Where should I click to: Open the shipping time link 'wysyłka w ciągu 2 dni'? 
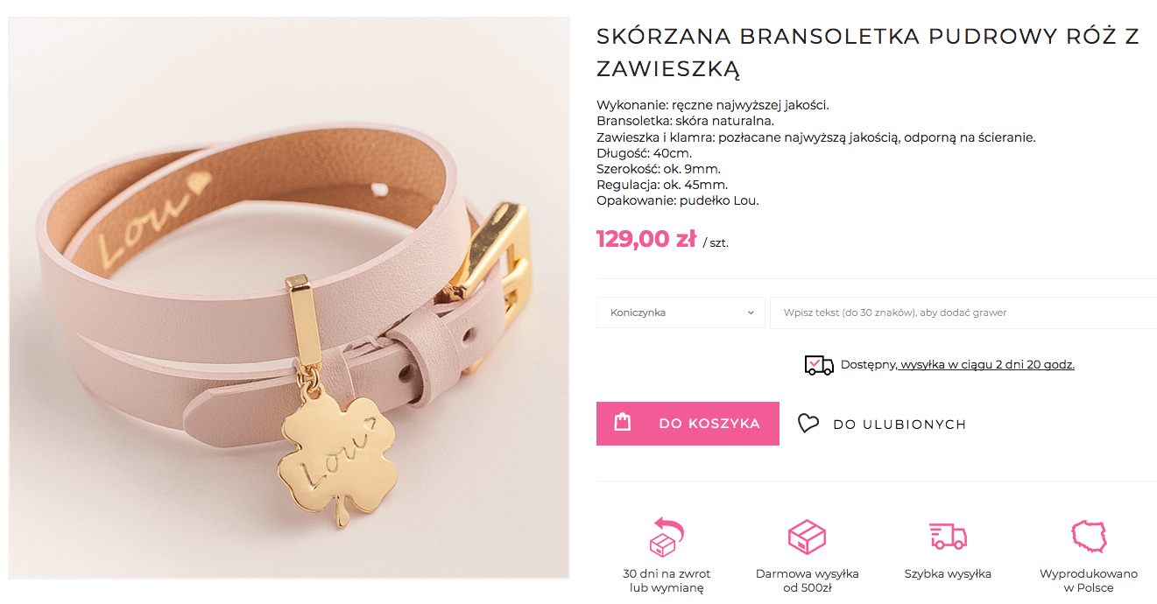point(987,364)
